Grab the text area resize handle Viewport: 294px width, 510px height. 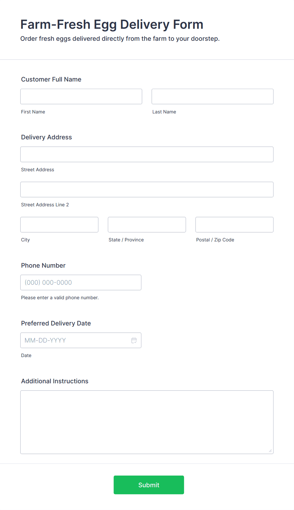pos(270,451)
